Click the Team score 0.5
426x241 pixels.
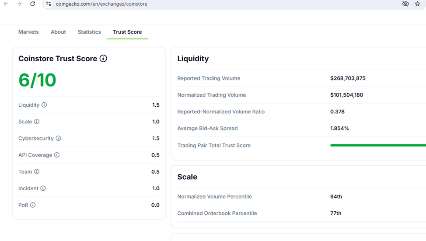click(x=155, y=172)
